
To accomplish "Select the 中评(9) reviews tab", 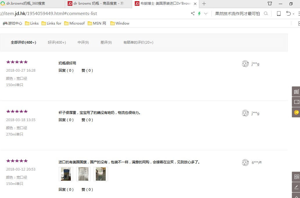I will point(83,42).
